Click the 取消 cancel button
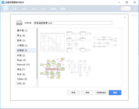The image size is (139, 109). (x=73, y=93)
